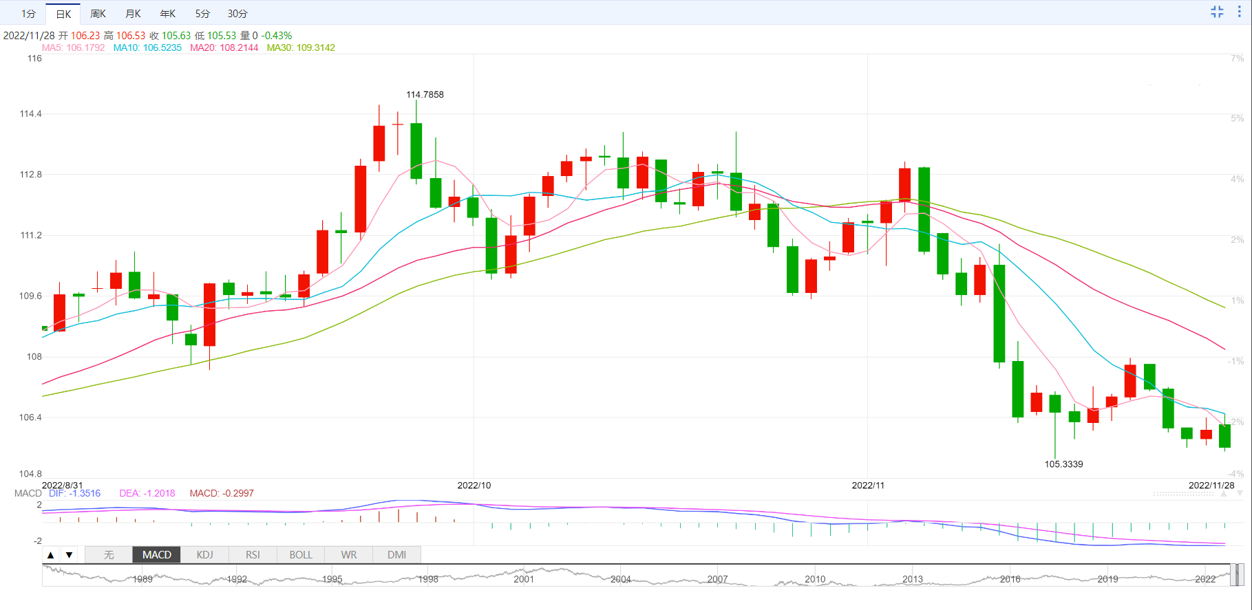Show the 年K yearly chart
The width and height of the screenshot is (1252, 610).
click(x=168, y=14)
